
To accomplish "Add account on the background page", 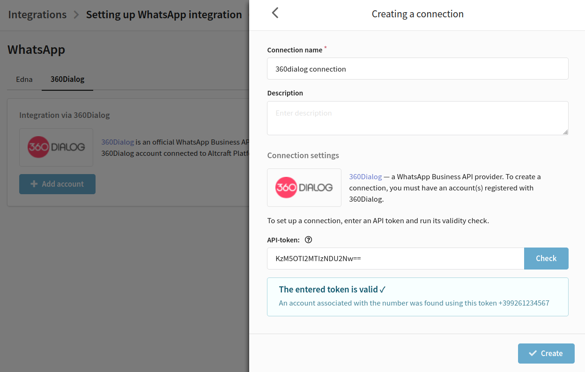I will tap(57, 184).
